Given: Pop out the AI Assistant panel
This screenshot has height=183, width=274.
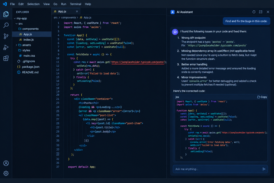Looking at the screenshot, I should point(261,12).
